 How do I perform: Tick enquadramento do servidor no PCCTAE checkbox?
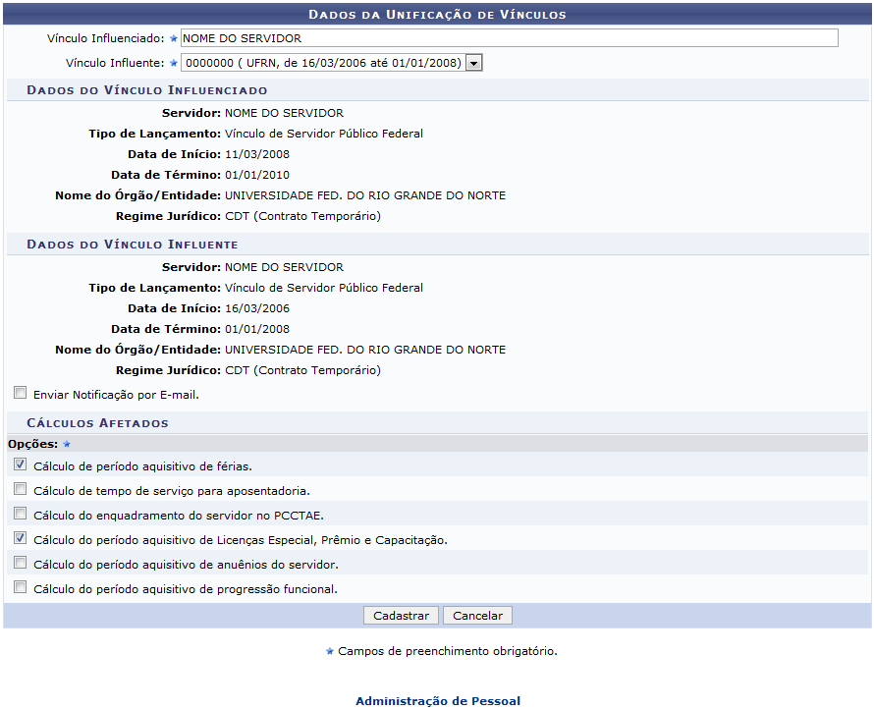[21, 513]
